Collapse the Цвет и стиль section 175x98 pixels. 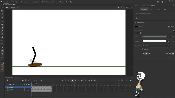tap(136, 23)
